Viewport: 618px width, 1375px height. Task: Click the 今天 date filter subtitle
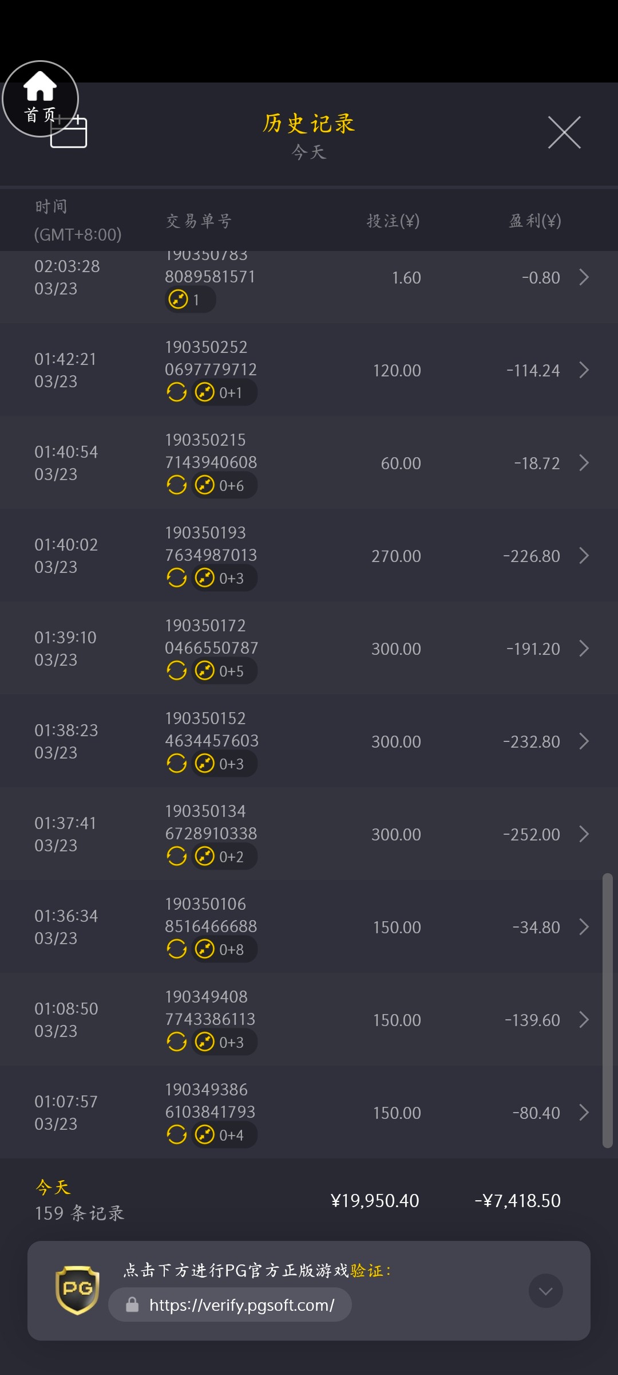(x=309, y=152)
